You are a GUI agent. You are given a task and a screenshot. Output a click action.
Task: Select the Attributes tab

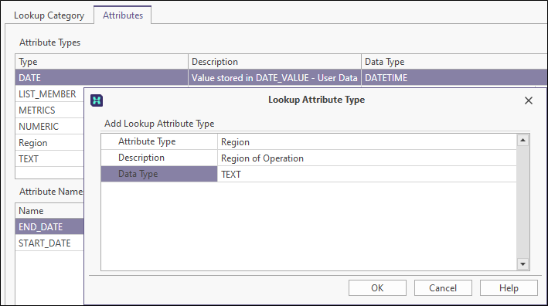click(x=123, y=15)
